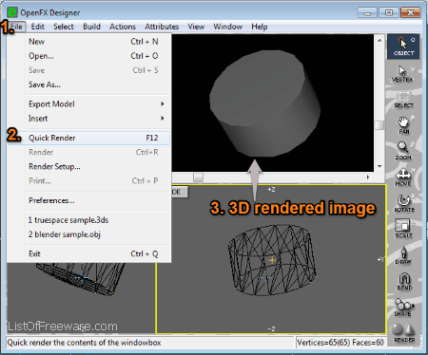Click the horizontal scrollbar thumb below render
Viewport: 428px width, 355px height.
[198, 177]
